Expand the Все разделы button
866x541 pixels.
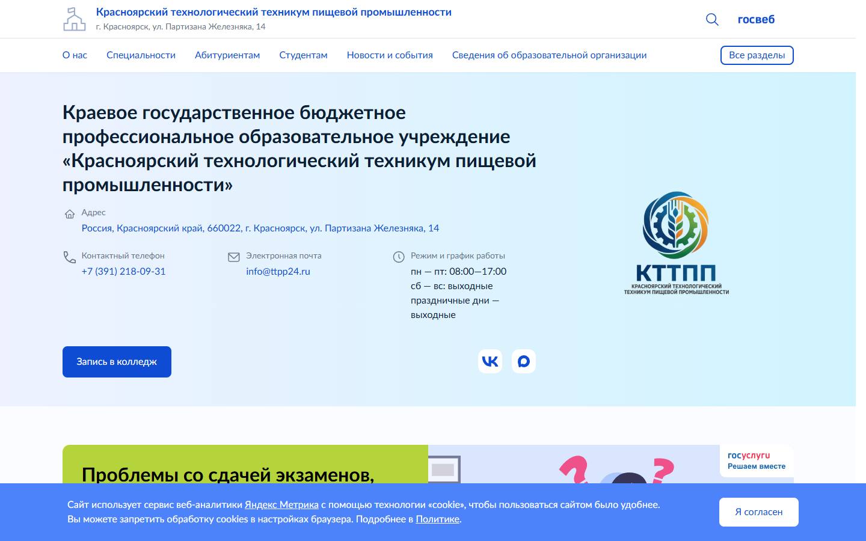point(757,55)
